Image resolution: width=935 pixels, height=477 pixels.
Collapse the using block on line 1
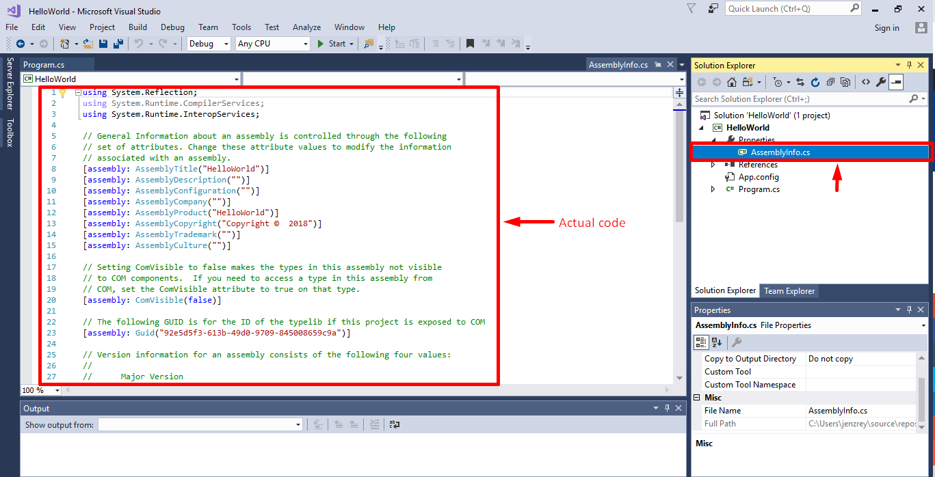click(x=77, y=92)
